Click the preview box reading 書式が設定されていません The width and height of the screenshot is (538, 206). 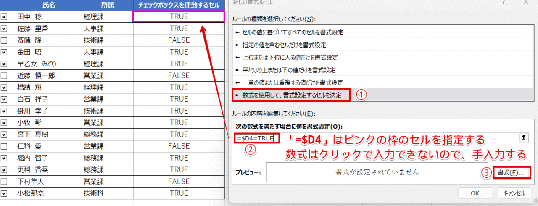(377, 172)
